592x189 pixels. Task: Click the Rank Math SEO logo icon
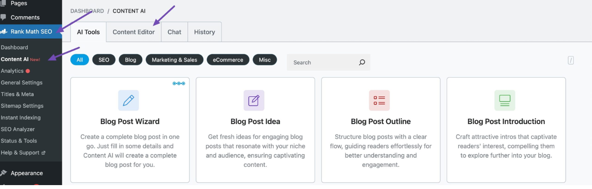(4, 32)
